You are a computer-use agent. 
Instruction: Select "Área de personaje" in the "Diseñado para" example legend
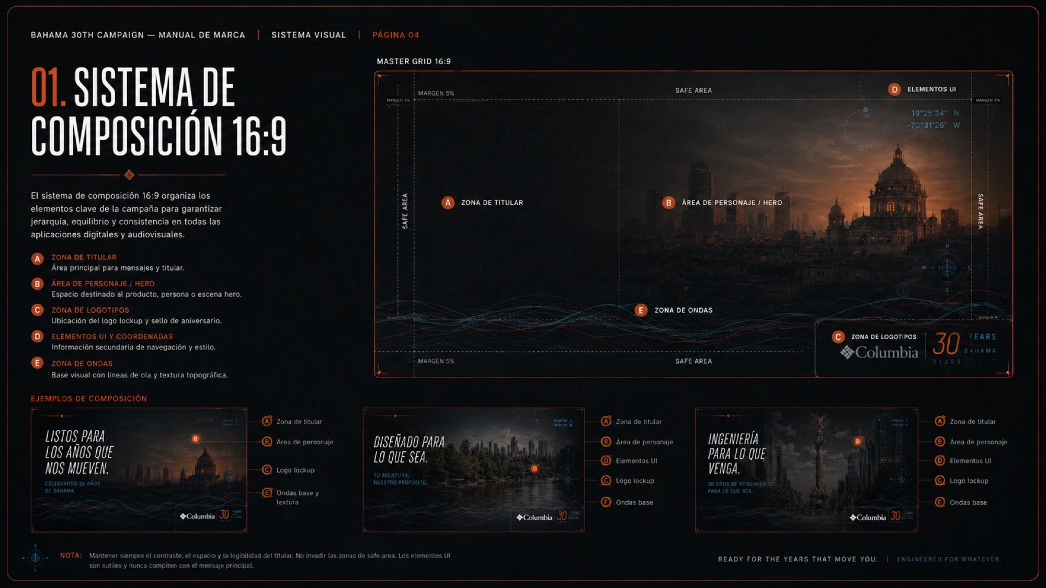tap(644, 442)
